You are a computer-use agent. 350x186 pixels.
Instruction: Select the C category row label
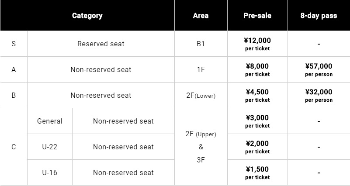click(14, 147)
